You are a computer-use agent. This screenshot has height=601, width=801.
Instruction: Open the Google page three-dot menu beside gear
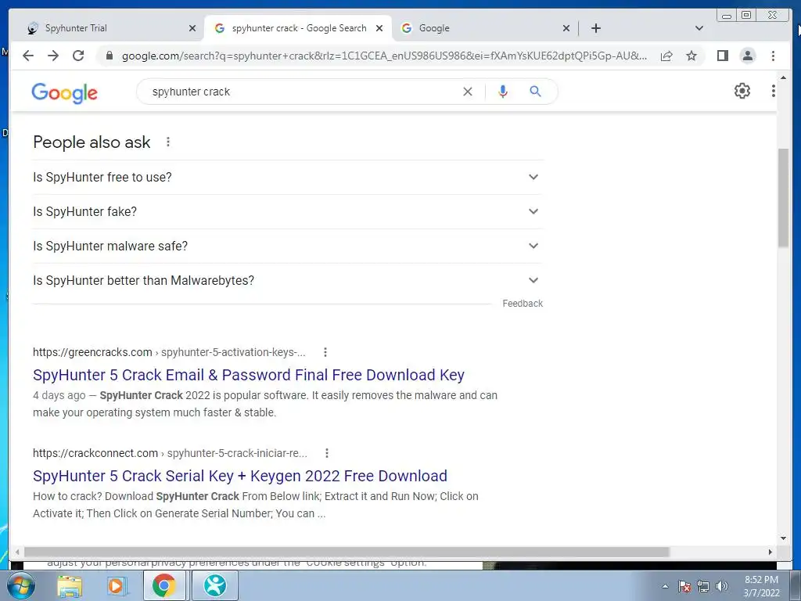click(x=773, y=91)
